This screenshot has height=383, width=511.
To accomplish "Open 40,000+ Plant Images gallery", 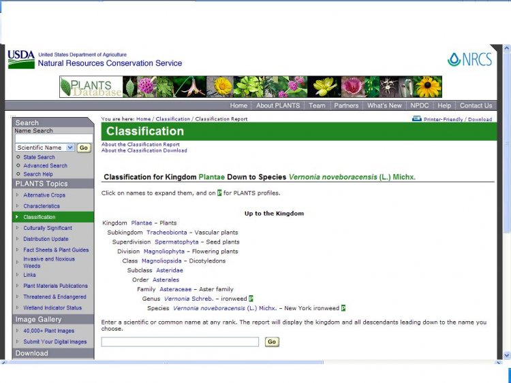I will point(48,331).
